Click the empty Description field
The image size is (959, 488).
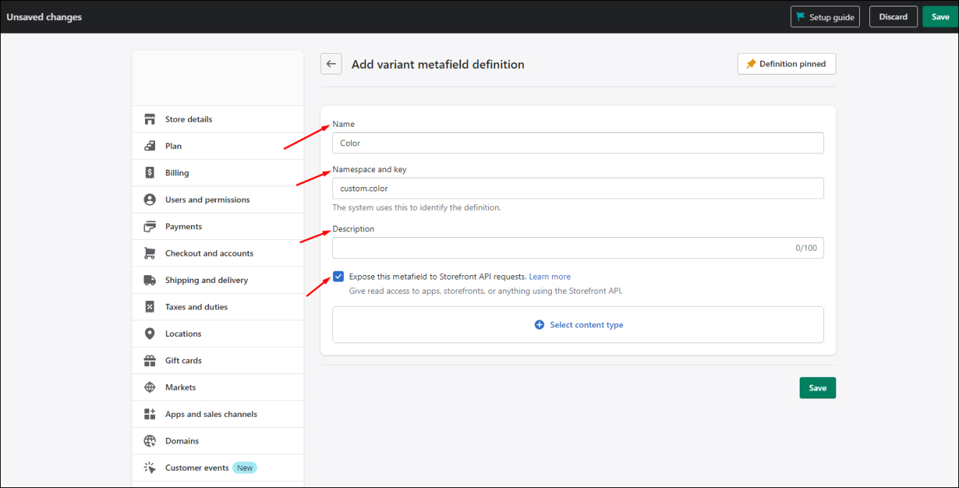point(578,248)
